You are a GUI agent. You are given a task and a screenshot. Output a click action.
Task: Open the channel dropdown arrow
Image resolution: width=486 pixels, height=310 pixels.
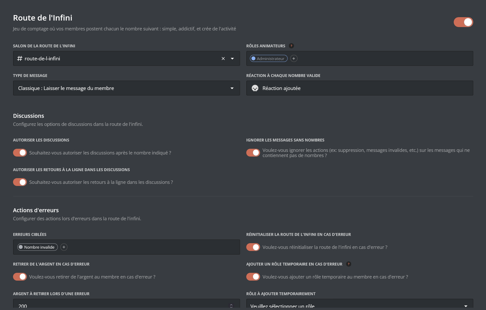coord(232,59)
